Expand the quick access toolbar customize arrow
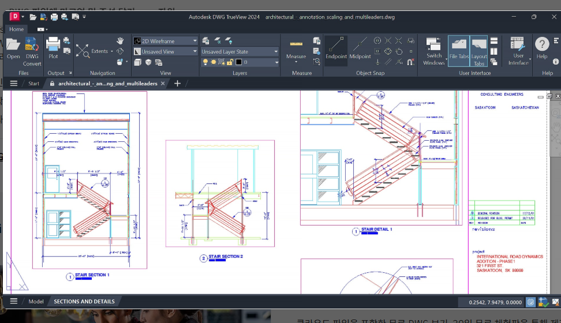The image size is (561, 323). click(84, 17)
